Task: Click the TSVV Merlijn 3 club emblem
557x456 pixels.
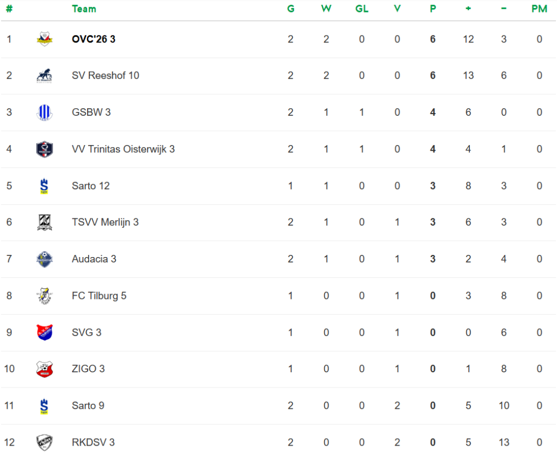Action: click(44, 222)
